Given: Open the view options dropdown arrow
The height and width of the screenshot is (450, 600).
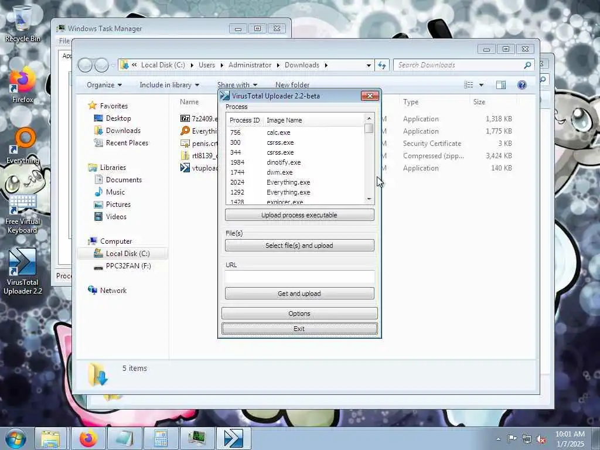Looking at the screenshot, I should tap(482, 85).
